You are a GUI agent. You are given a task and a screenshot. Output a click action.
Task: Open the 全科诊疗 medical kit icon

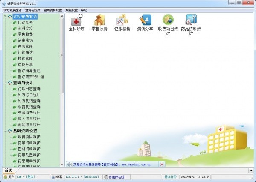76,20
